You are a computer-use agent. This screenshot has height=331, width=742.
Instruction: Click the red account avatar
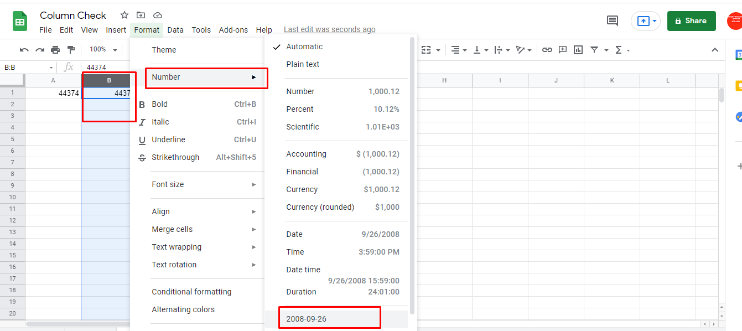tap(735, 21)
